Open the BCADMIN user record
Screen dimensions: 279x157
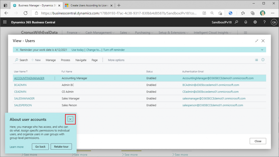[x=20, y=85]
